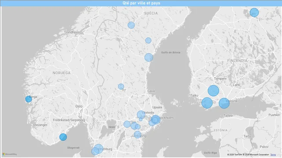Click the Microsoft Bing logo

pyautogui.click(x=10, y=154)
